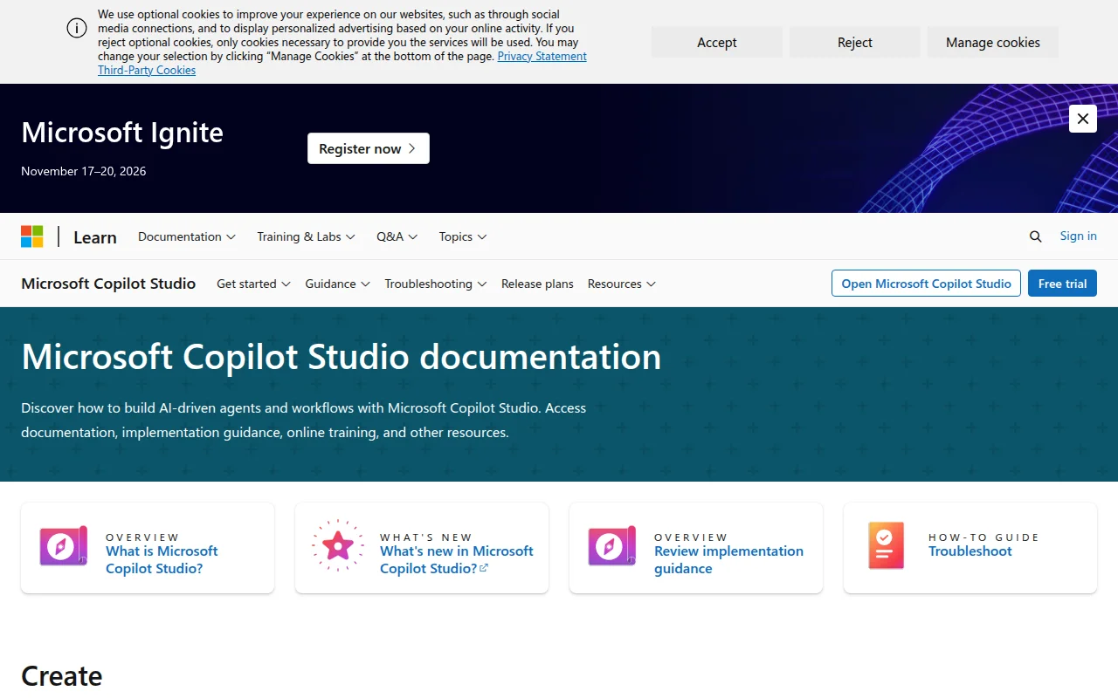Screen dimensions: 1118x698
Task: Open the Troubleshoot how-to guide link
Action: (x=970, y=551)
